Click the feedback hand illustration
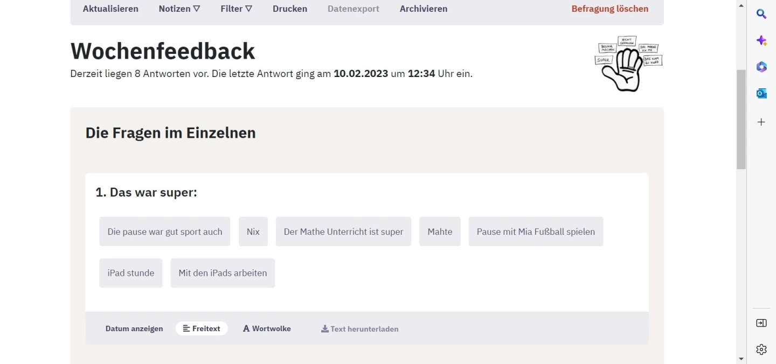The height and width of the screenshot is (364, 776). [x=628, y=64]
